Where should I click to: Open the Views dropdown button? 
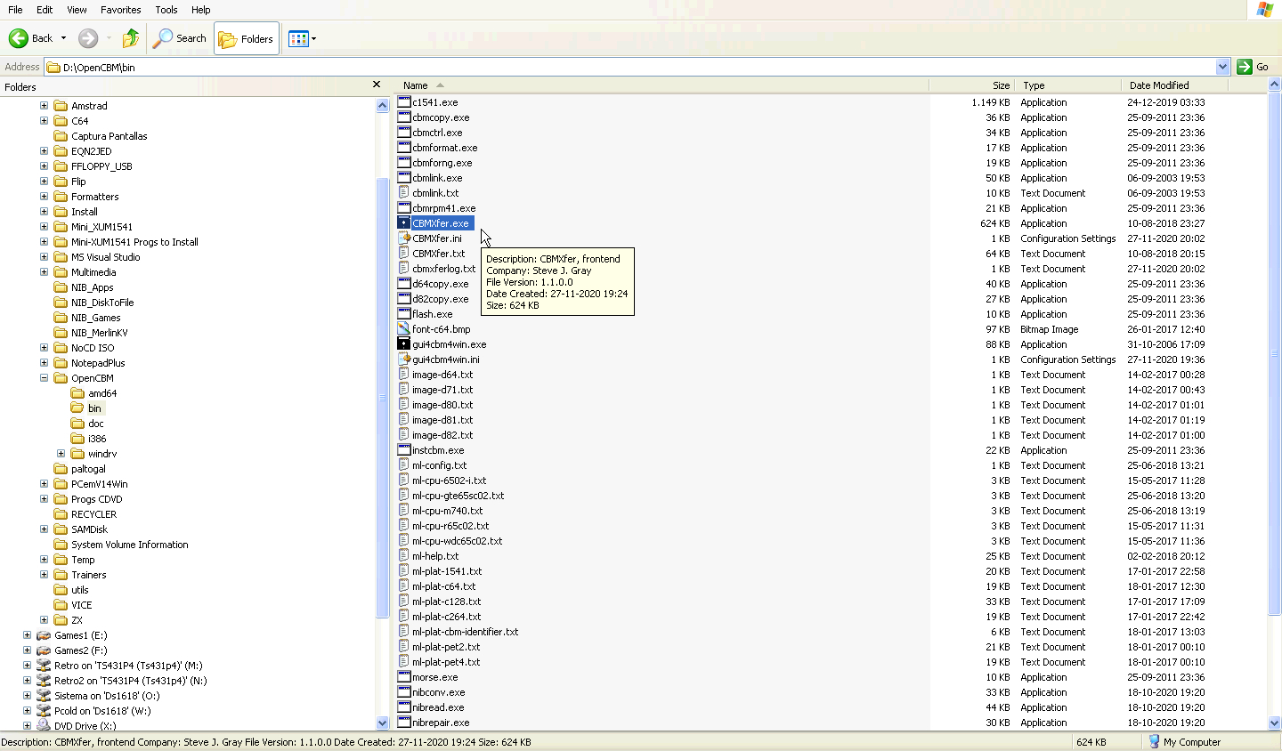302,38
